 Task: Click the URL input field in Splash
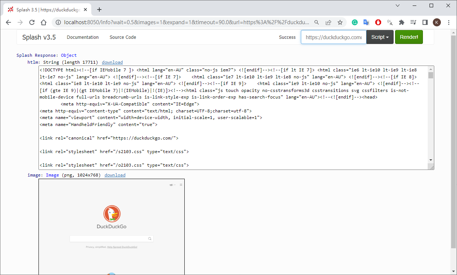coord(333,37)
